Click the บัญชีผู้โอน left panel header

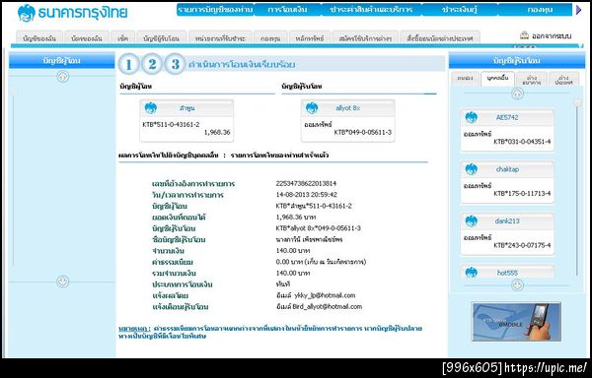click(x=61, y=61)
